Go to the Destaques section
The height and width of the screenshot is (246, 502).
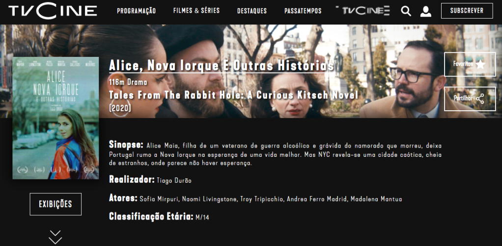click(252, 11)
